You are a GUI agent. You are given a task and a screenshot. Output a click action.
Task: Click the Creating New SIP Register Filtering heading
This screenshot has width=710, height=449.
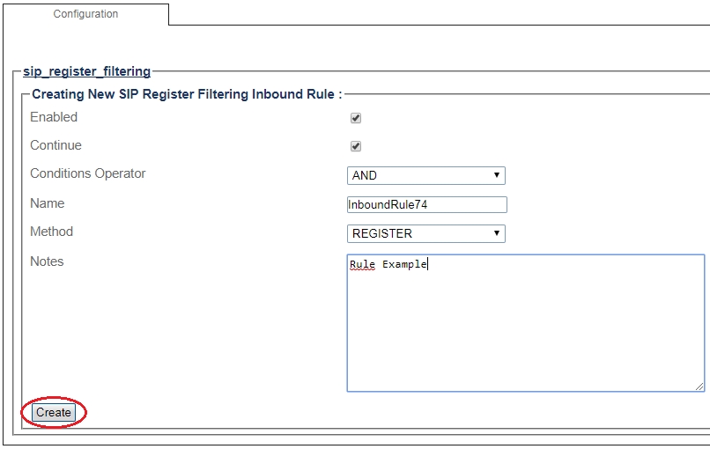point(186,94)
